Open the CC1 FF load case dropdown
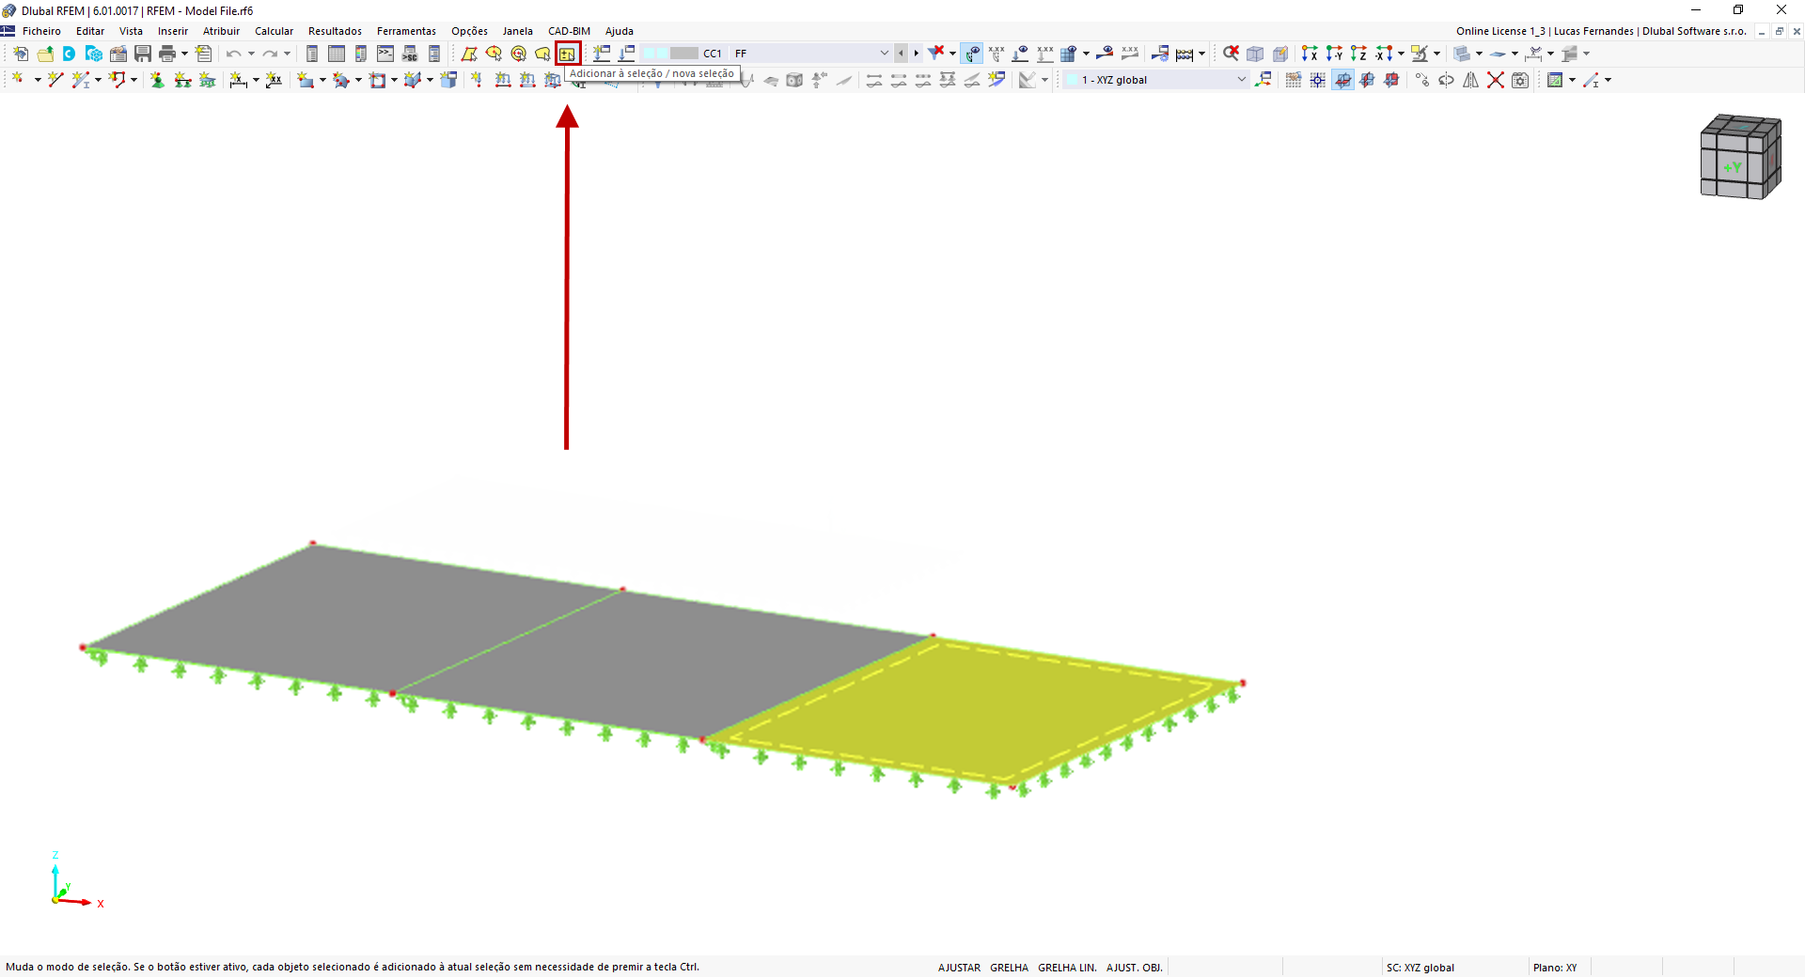The width and height of the screenshot is (1805, 977). 765,54
